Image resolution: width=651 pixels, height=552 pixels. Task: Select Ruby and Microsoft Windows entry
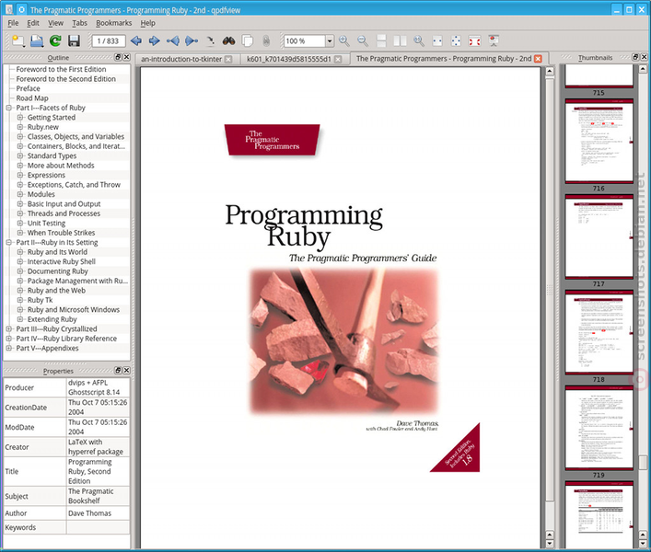click(x=74, y=310)
